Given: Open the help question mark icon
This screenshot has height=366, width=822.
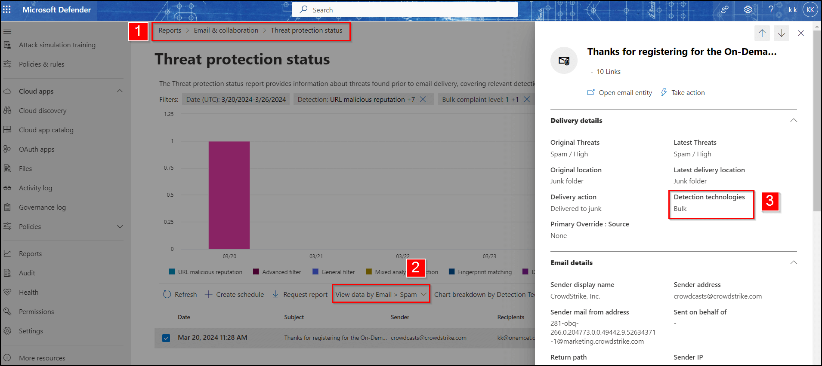Looking at the screenshot, I should pos(771,9).
